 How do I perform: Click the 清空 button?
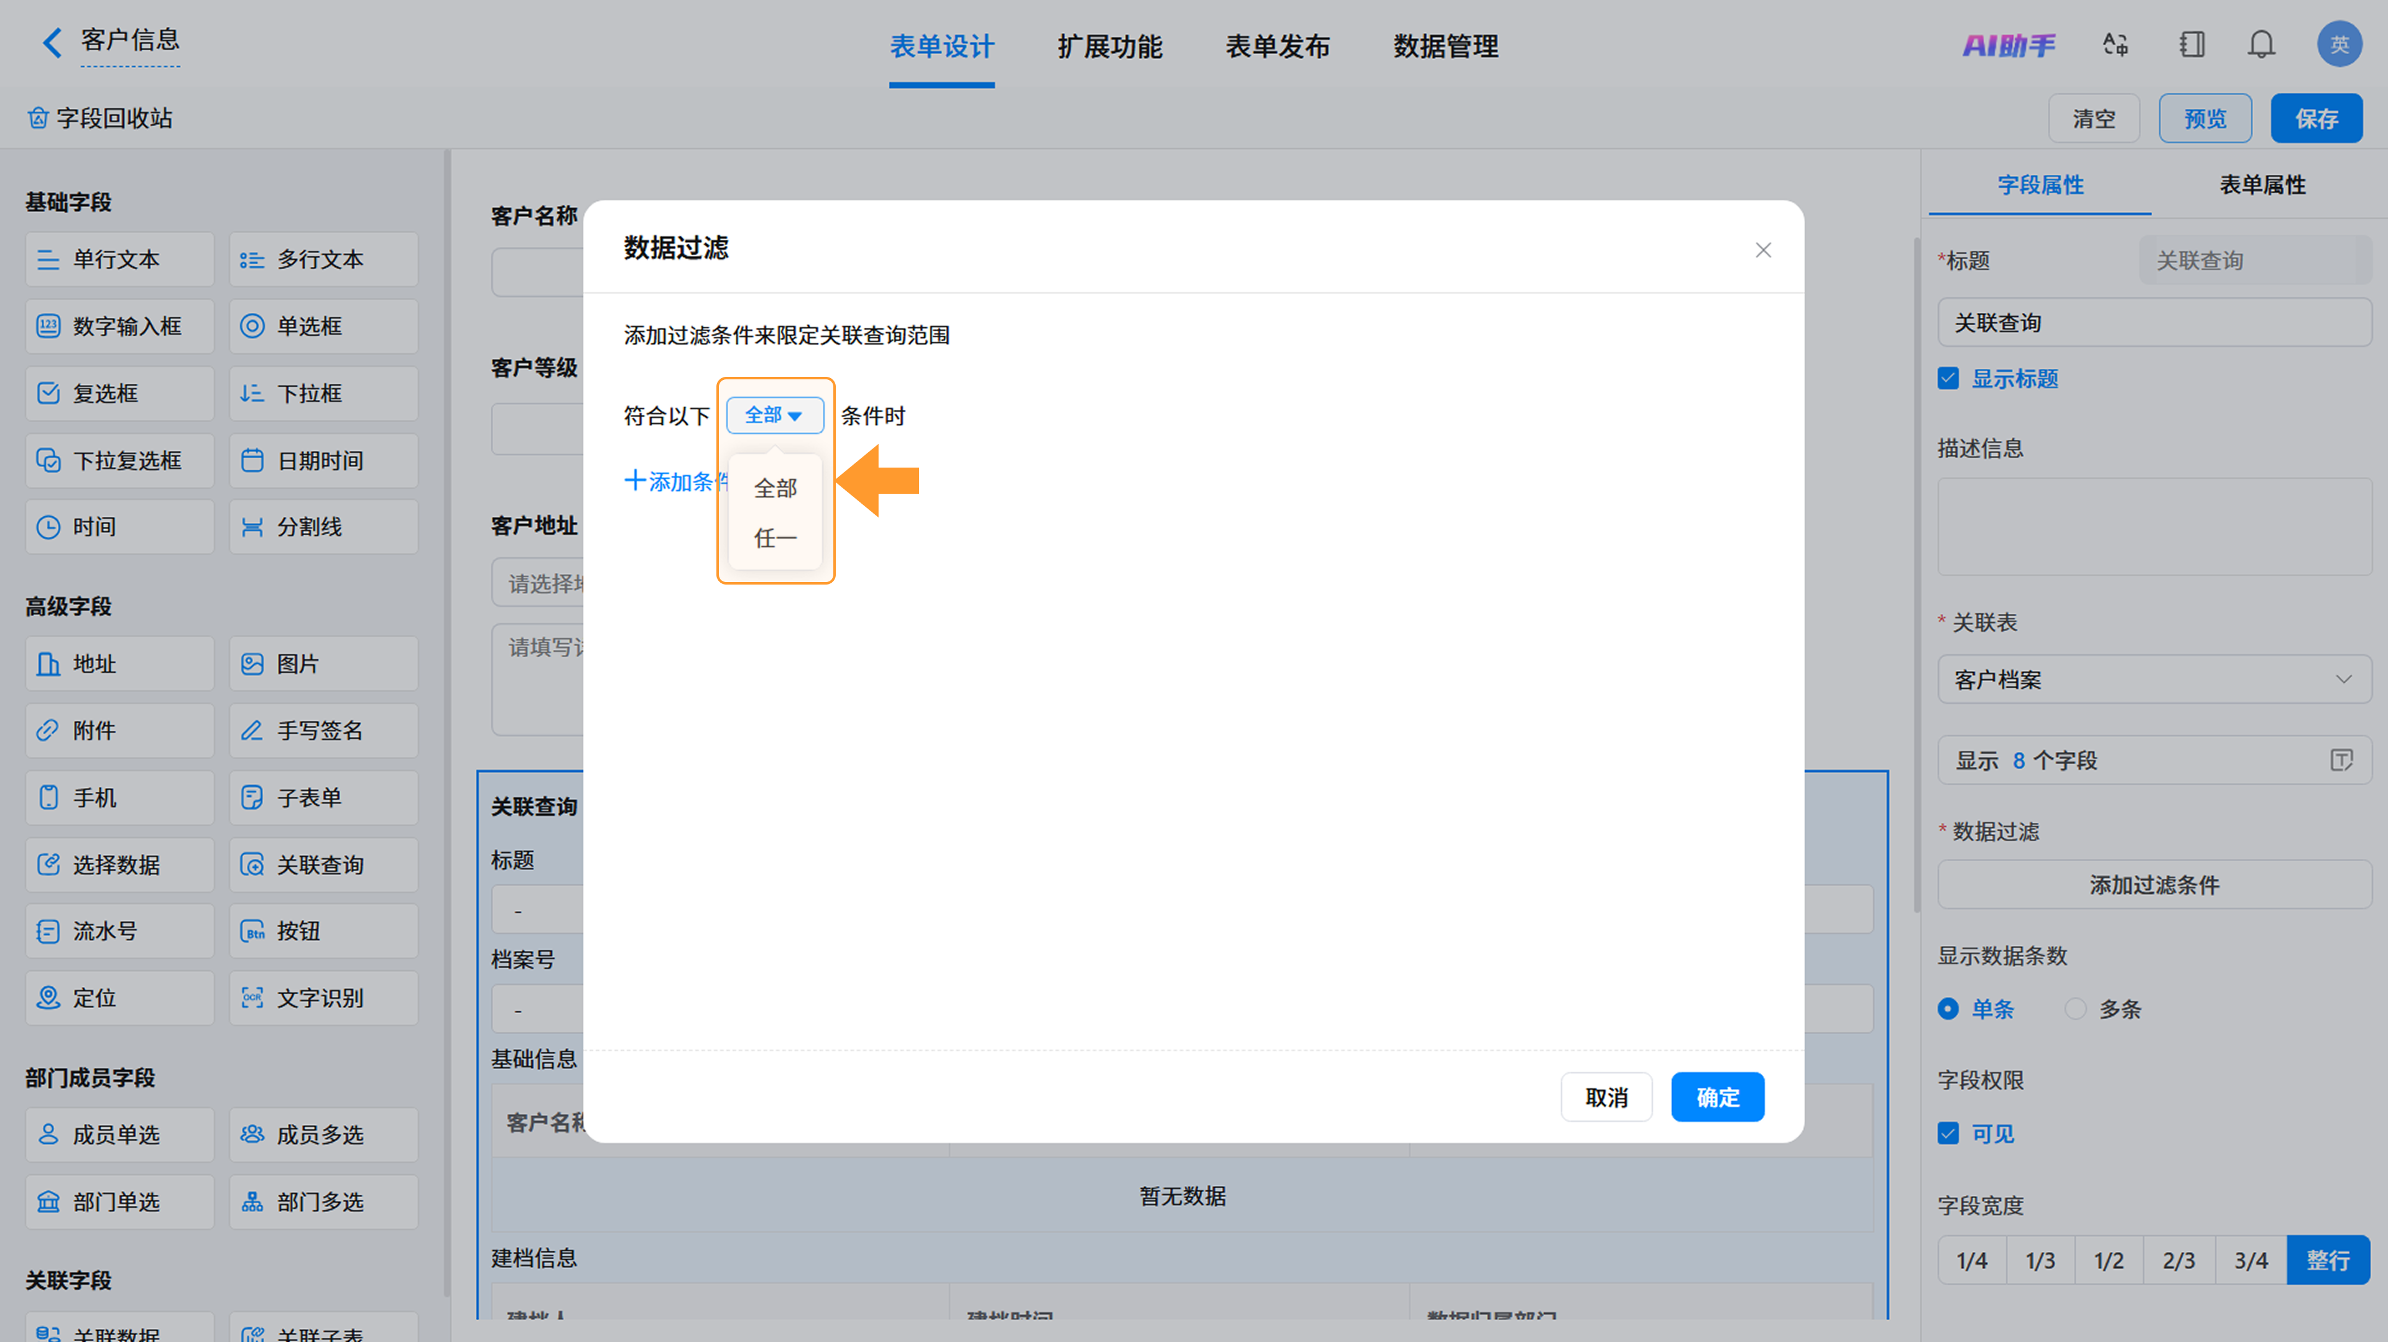point(2094,119)
